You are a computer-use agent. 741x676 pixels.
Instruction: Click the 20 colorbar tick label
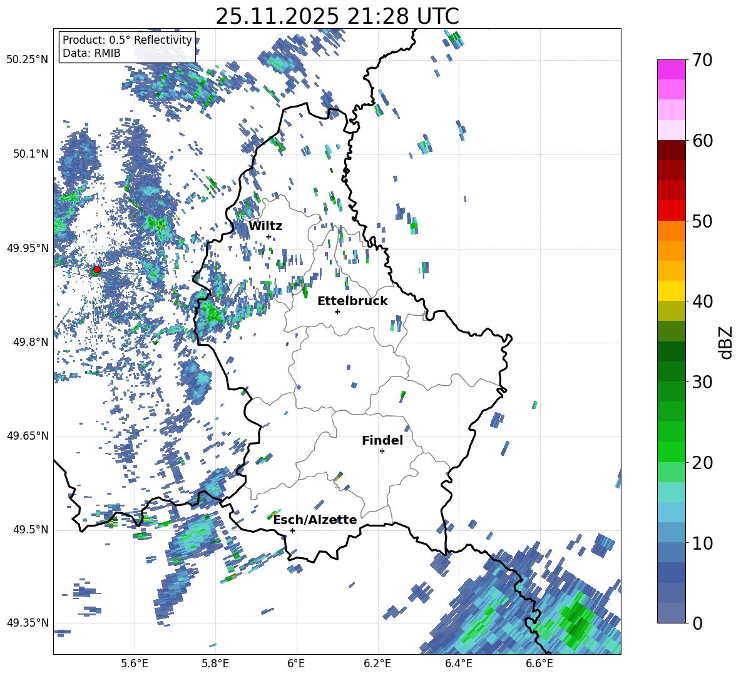click(702, 463)
